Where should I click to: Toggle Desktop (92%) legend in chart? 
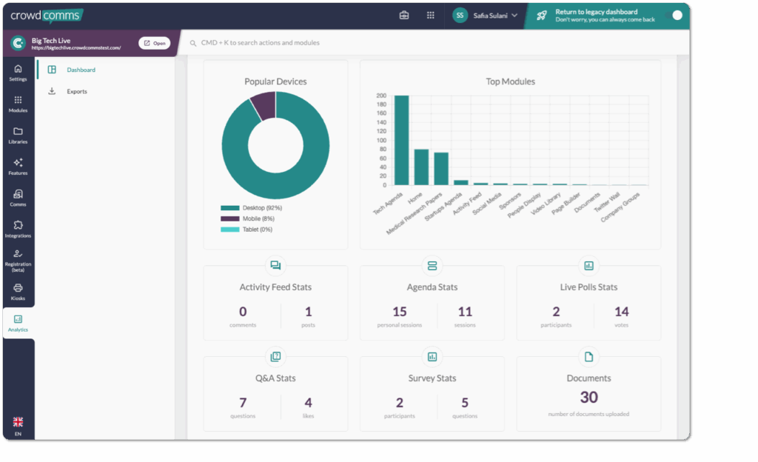(x=252, y=208)
